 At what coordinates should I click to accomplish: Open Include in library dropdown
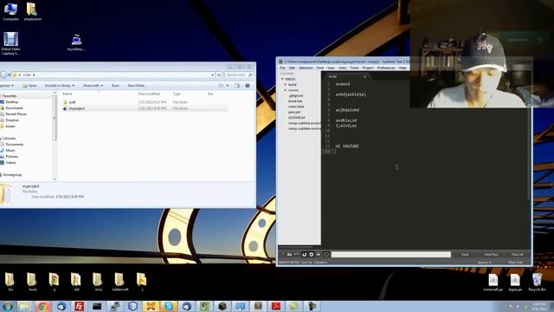click(x=60, y=86)
